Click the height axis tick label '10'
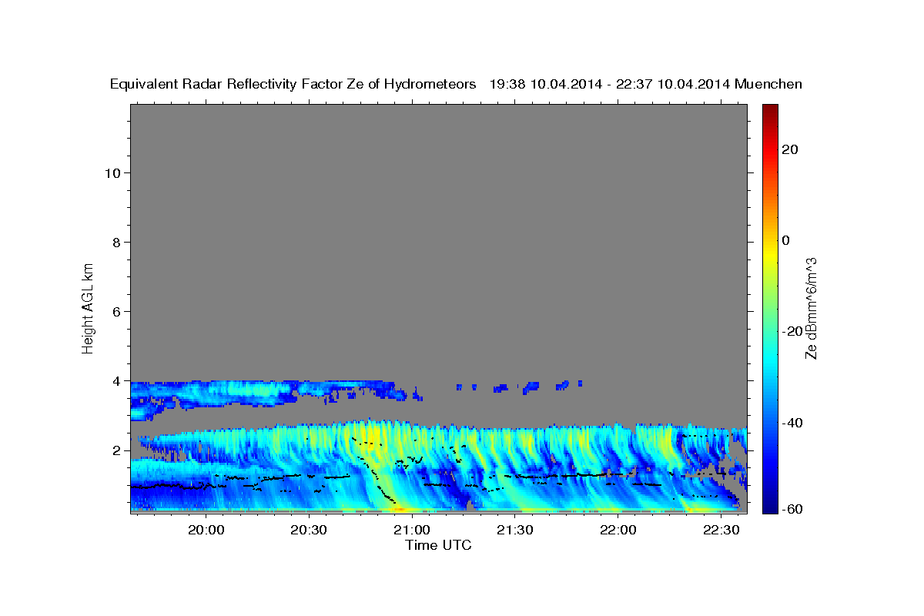Viewport: 924px width, 616px height. tap(112, 173)
